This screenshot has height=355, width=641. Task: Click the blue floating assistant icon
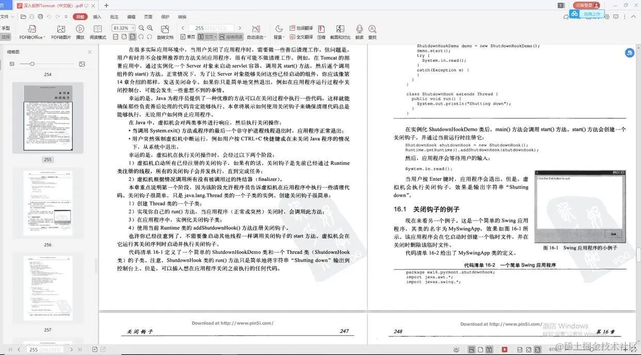pos(630,53)
